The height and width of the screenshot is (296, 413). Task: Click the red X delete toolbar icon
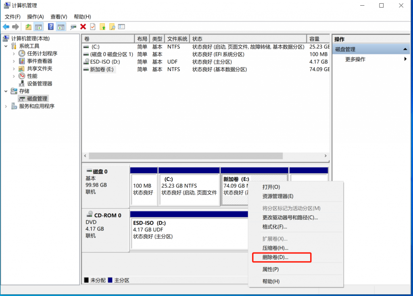pos(83,27)
